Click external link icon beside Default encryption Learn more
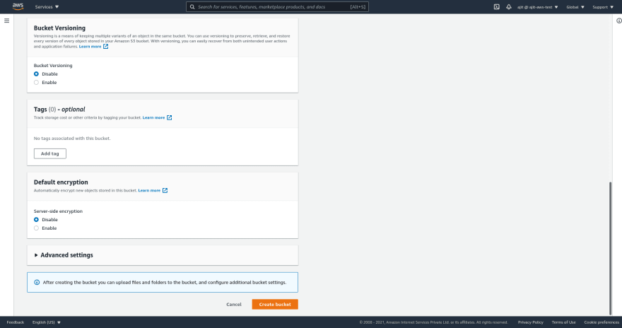This screenshot has width=622, height=328. tap(165, 190)
